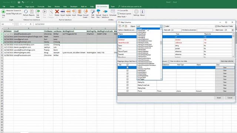Click the Get Data icon
The image size is (237, 133).
click(x=38, y=11)
